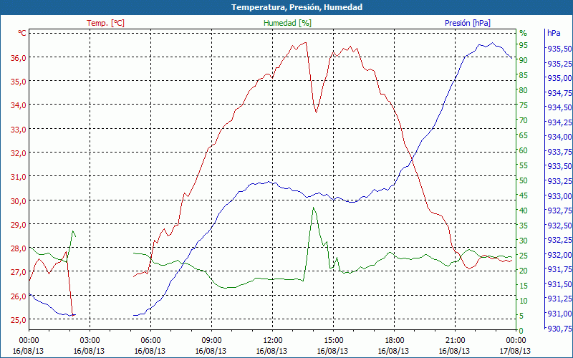Screen dimensions: 573x358
Task: Click the '34,0' temperature axis value
Action: (19, 105)
